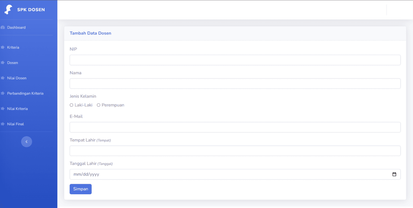
Task: Open the Nilai Final page
Action: point(16,124)
